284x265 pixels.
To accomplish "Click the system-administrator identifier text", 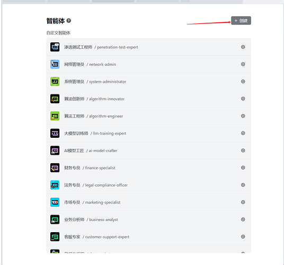I will [108, 82].
